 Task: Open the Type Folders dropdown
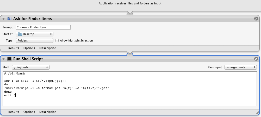(34, 40)
